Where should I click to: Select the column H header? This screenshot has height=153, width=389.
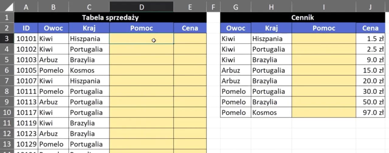(271, 7)
